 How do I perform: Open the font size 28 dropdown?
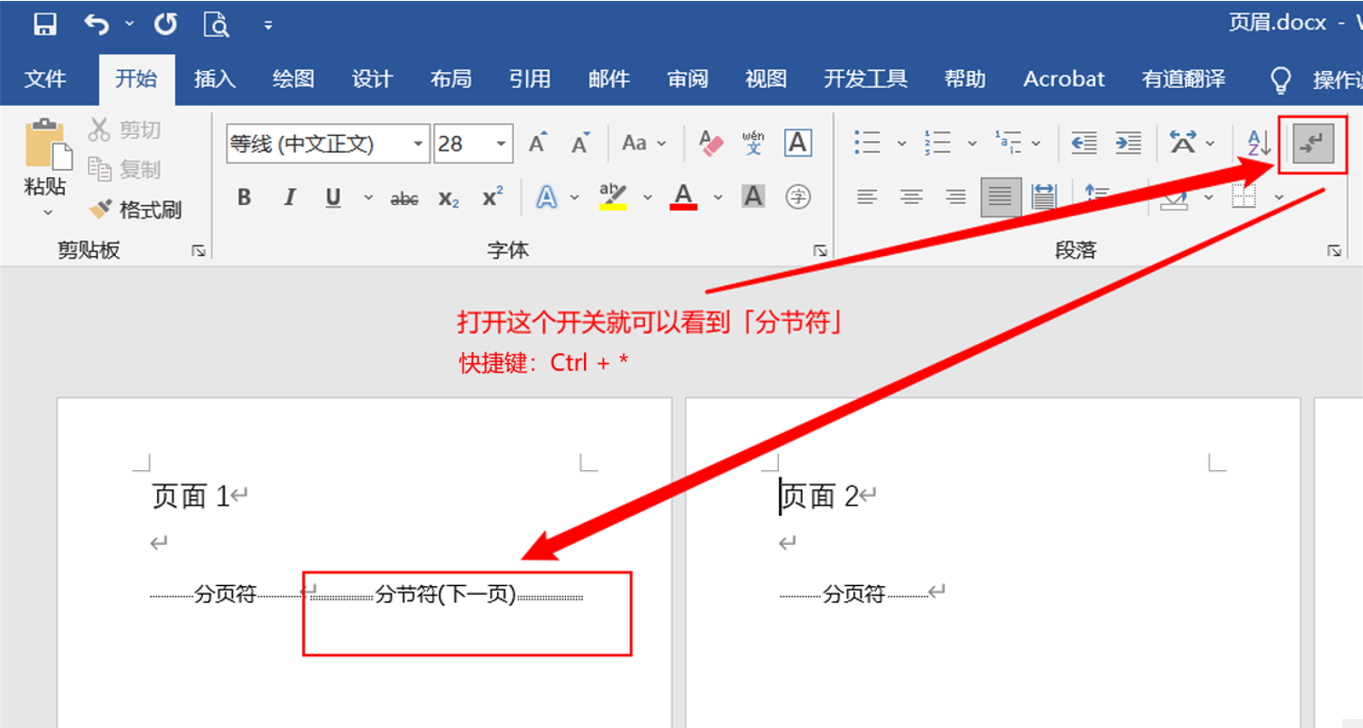pyautogui.click(x=500, y=144)
